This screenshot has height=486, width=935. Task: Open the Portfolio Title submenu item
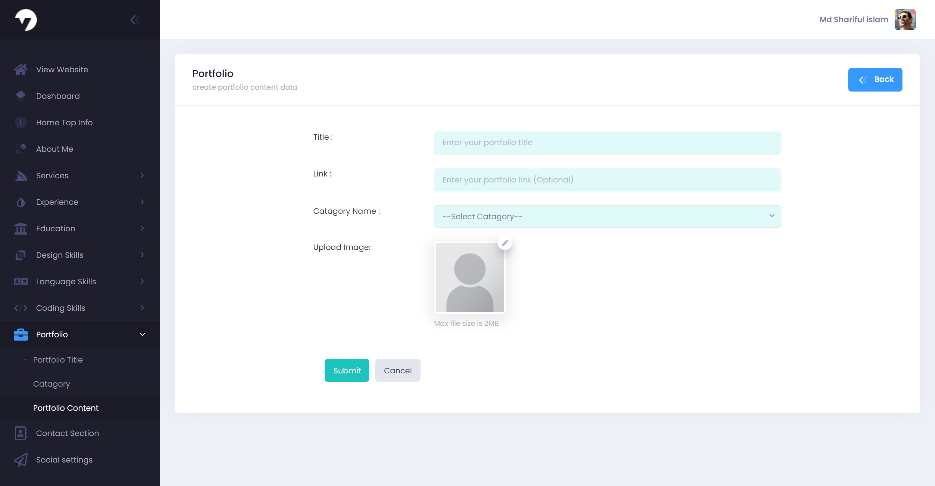point(58,360)
